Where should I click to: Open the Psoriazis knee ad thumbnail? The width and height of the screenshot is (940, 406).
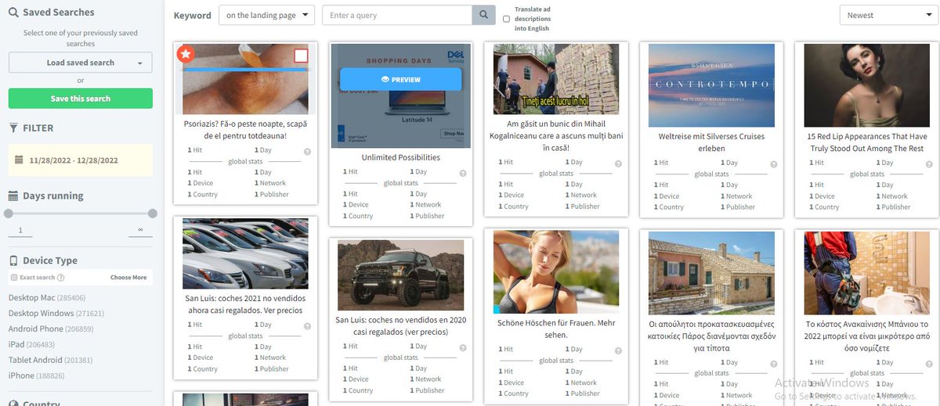[245, 79]
